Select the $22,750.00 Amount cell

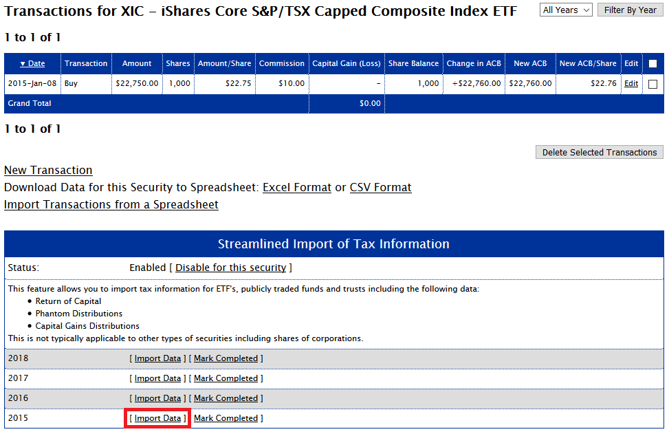click(137, 84)
